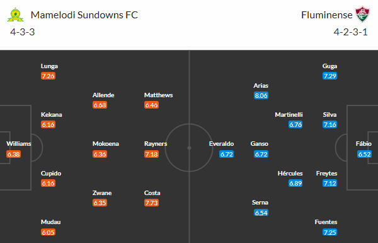The image size is (378, 243).
Task: Open the Fluminense team name link
Action: pyautogui.click(x=326, y=15)
